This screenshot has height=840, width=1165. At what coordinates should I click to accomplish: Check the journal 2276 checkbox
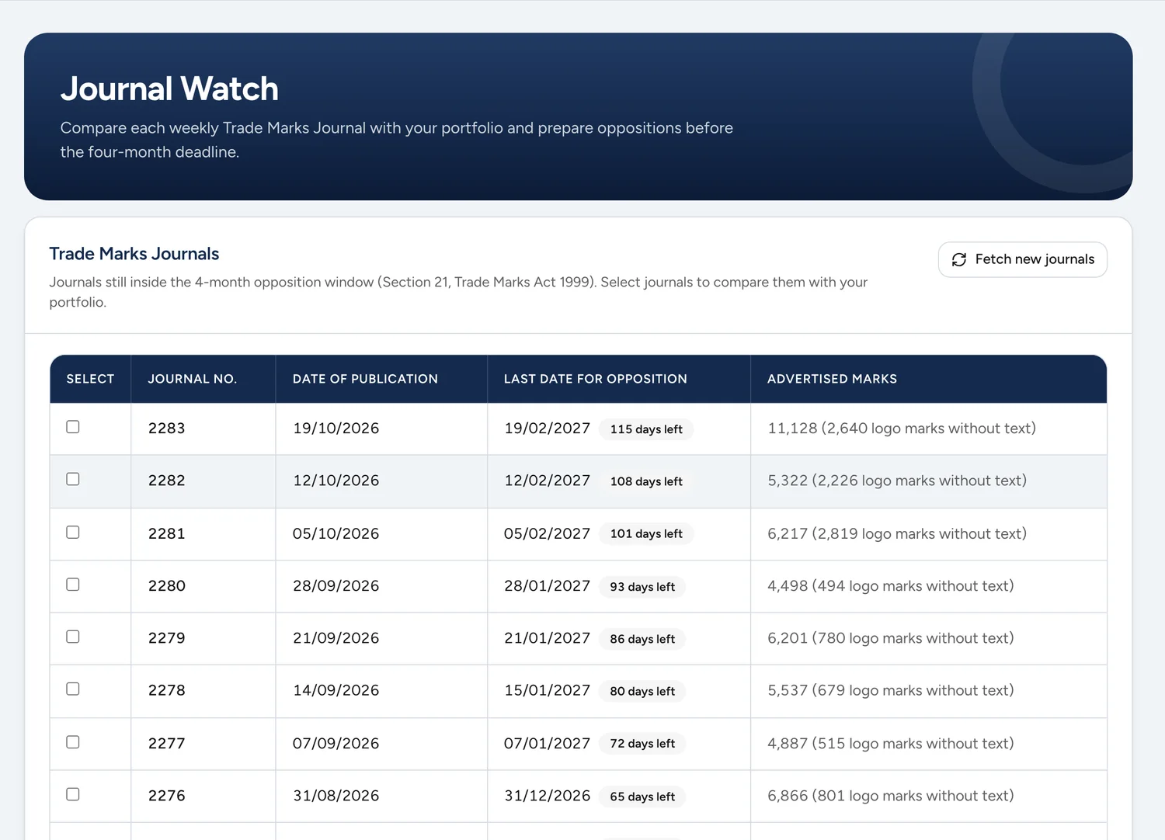[x=73, y=794]
